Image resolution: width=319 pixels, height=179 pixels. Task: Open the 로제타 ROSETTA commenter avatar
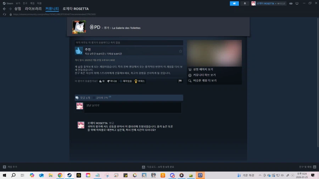tap(81, 125)
